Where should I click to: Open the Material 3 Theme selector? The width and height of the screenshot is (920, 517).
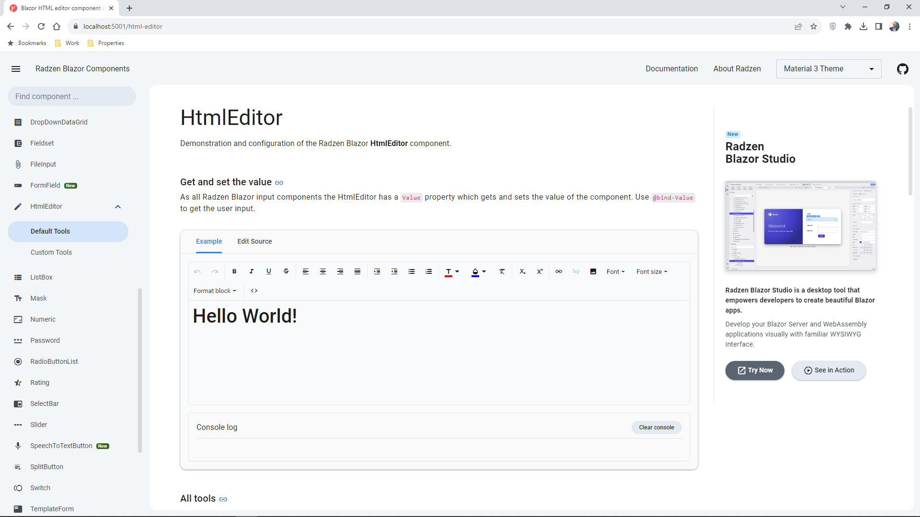(x=829, y=68)
